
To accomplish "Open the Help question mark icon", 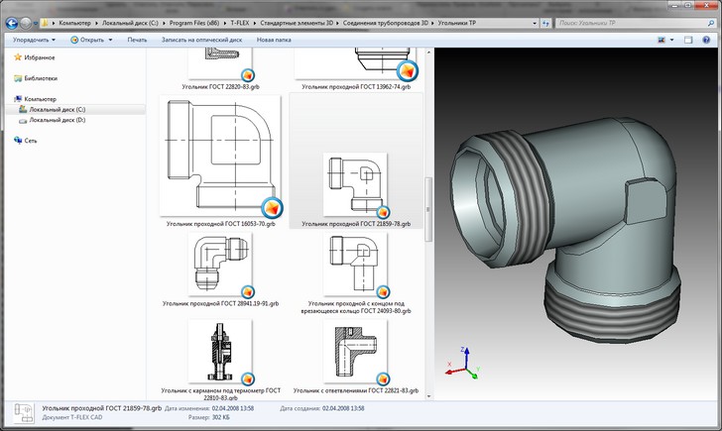I will point(706,40).
